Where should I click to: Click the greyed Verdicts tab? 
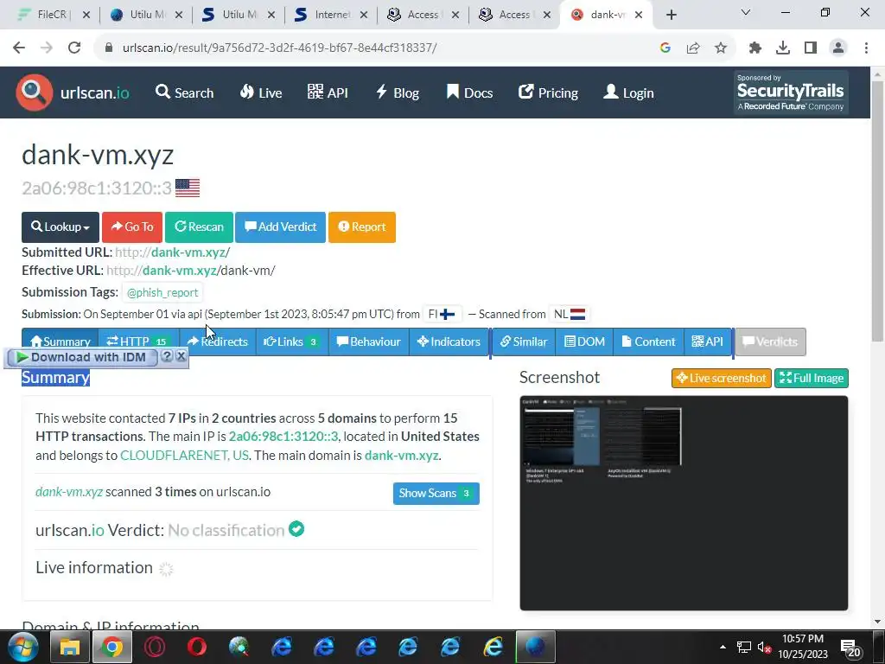pyautogui.click(x=770, y=342)
